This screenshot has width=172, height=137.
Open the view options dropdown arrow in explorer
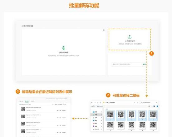coord(151,106)
